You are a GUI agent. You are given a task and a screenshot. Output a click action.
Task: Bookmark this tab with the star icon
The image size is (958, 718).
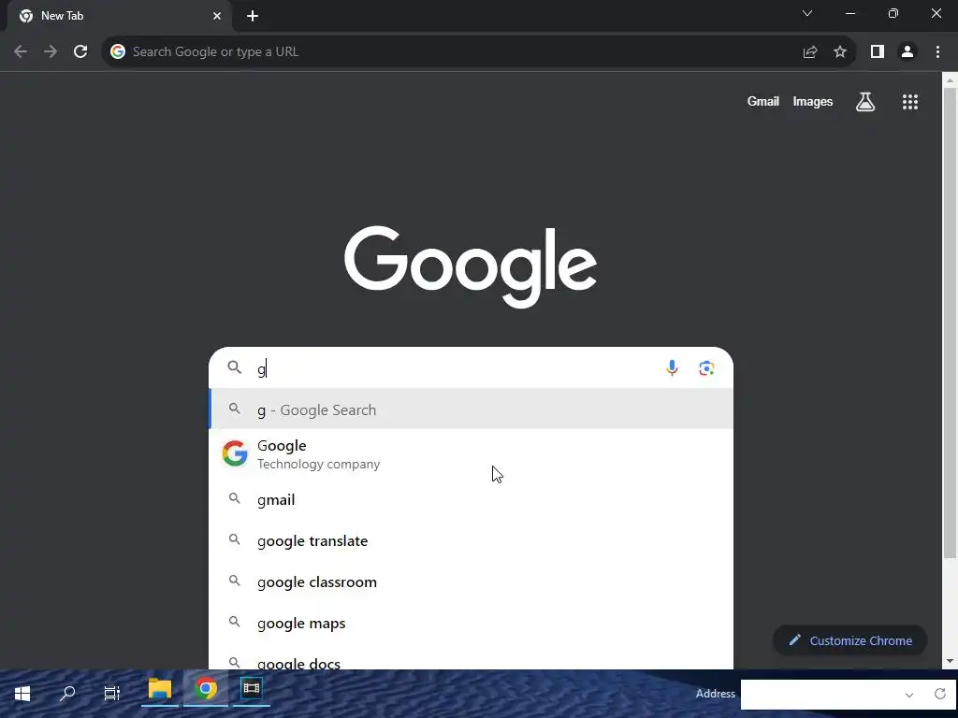pyautogui.click(x=840, y=52)
